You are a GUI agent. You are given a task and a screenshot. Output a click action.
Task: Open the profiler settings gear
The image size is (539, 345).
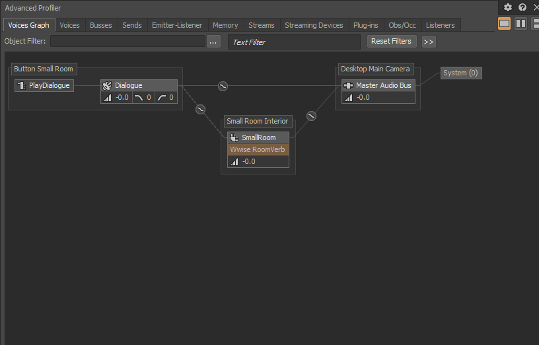tap(508, 7)
